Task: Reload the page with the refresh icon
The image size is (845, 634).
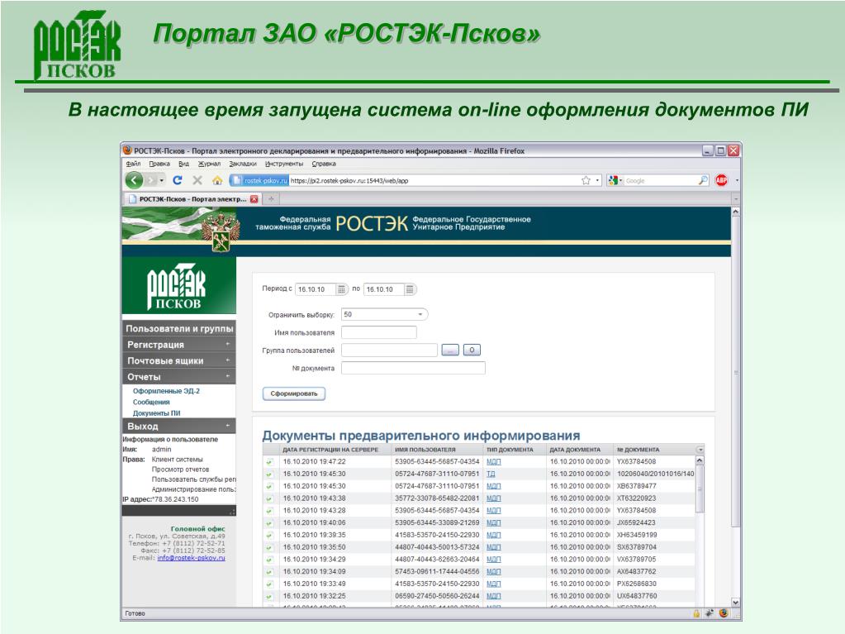Action: [178, 180]
